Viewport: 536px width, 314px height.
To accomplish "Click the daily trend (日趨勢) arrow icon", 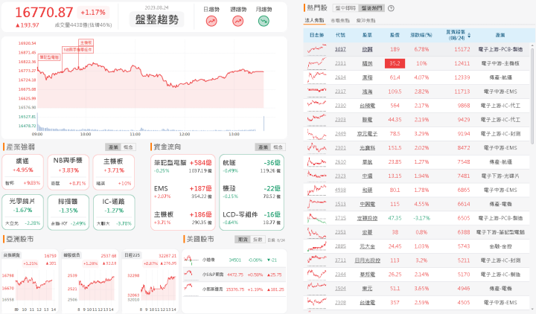I will coord(211,22).
